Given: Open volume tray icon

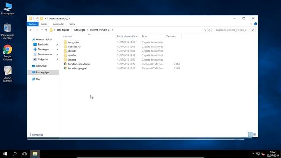Looking at the screenshot, I should click(263, 154).
